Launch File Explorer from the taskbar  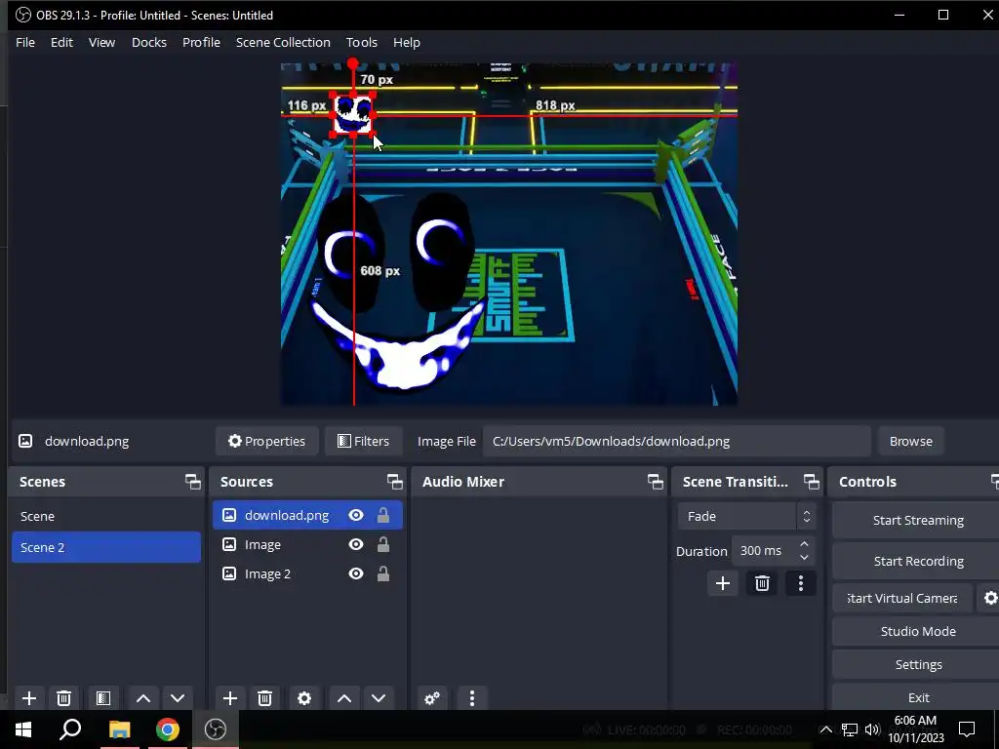pyautogui.click(x=119, y=729)
